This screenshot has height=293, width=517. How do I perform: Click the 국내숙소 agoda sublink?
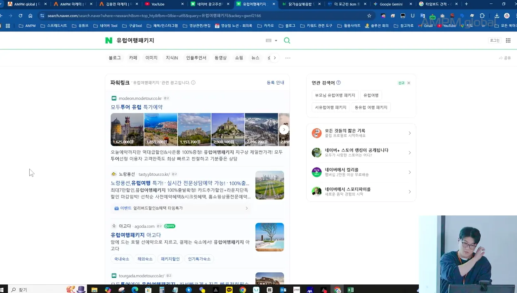pos(122,259)
